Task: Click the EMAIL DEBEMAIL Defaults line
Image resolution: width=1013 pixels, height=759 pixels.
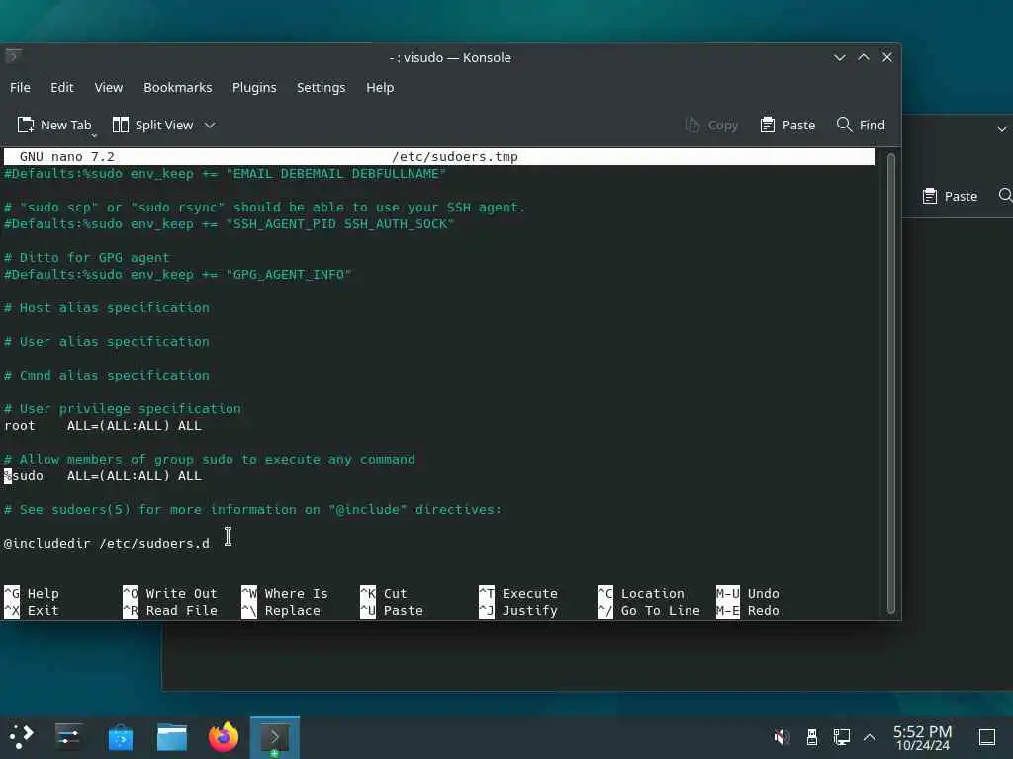Action: (225, 174)
